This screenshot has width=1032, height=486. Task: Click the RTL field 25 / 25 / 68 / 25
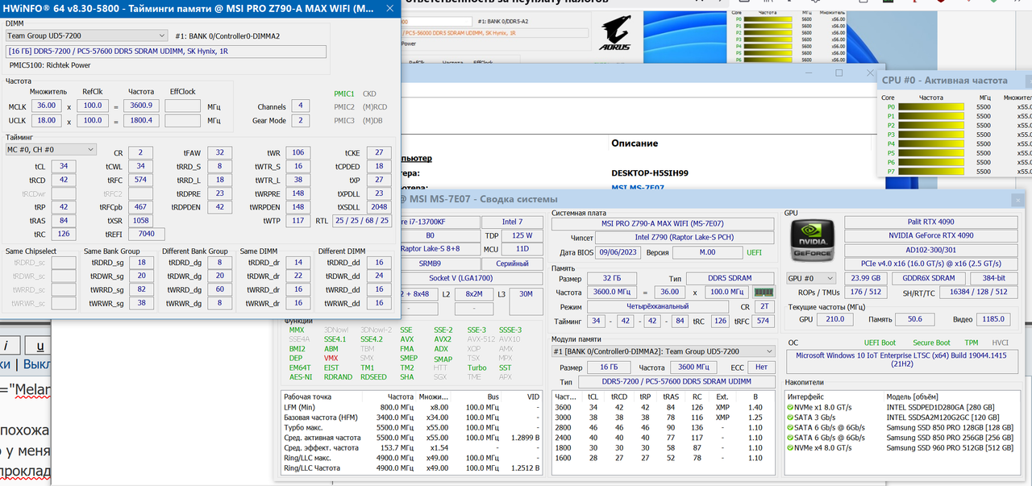(x=362, y=220)
